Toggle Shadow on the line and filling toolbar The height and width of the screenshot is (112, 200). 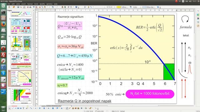158,7
